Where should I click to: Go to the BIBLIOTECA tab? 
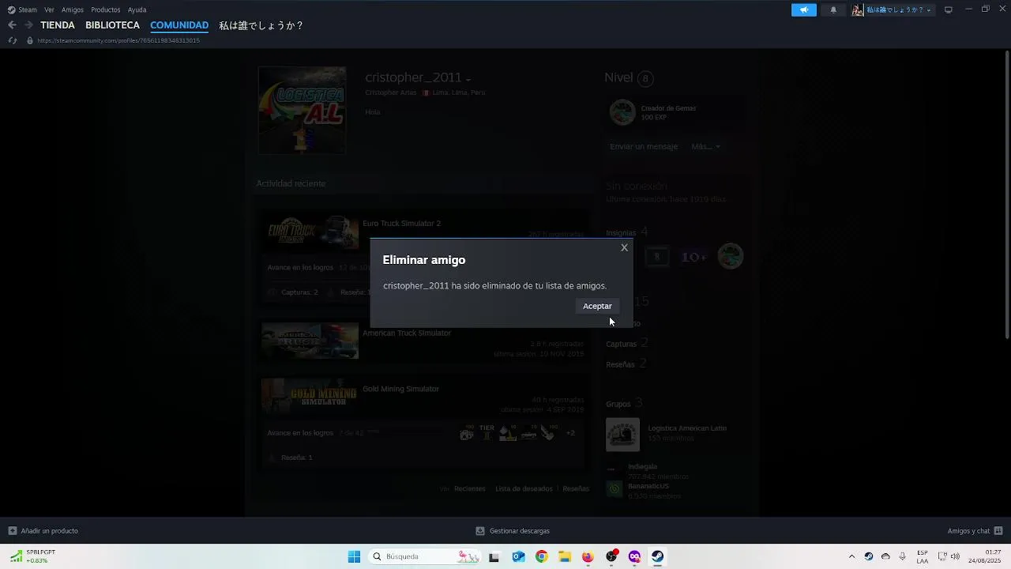point(112,25)
